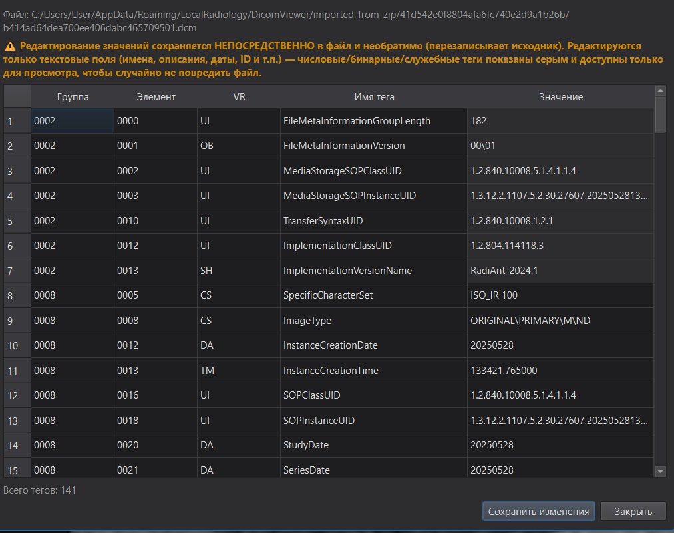Select the value cell 1.2.804.114118.3
Image resolution: width=674 pixels, height=533 pixels.
point(560,246)
